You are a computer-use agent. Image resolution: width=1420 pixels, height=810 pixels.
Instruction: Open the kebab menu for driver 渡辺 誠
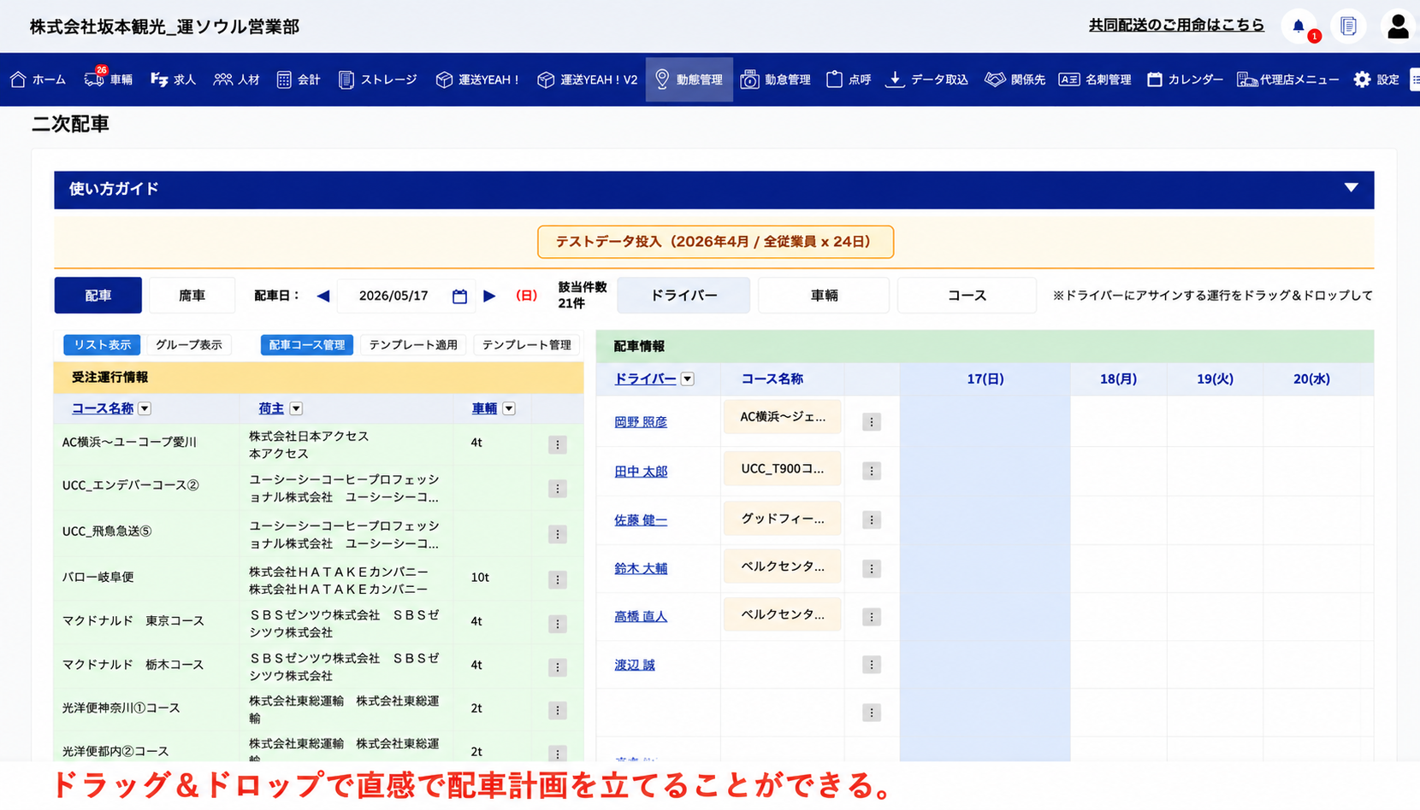point(872,665)
